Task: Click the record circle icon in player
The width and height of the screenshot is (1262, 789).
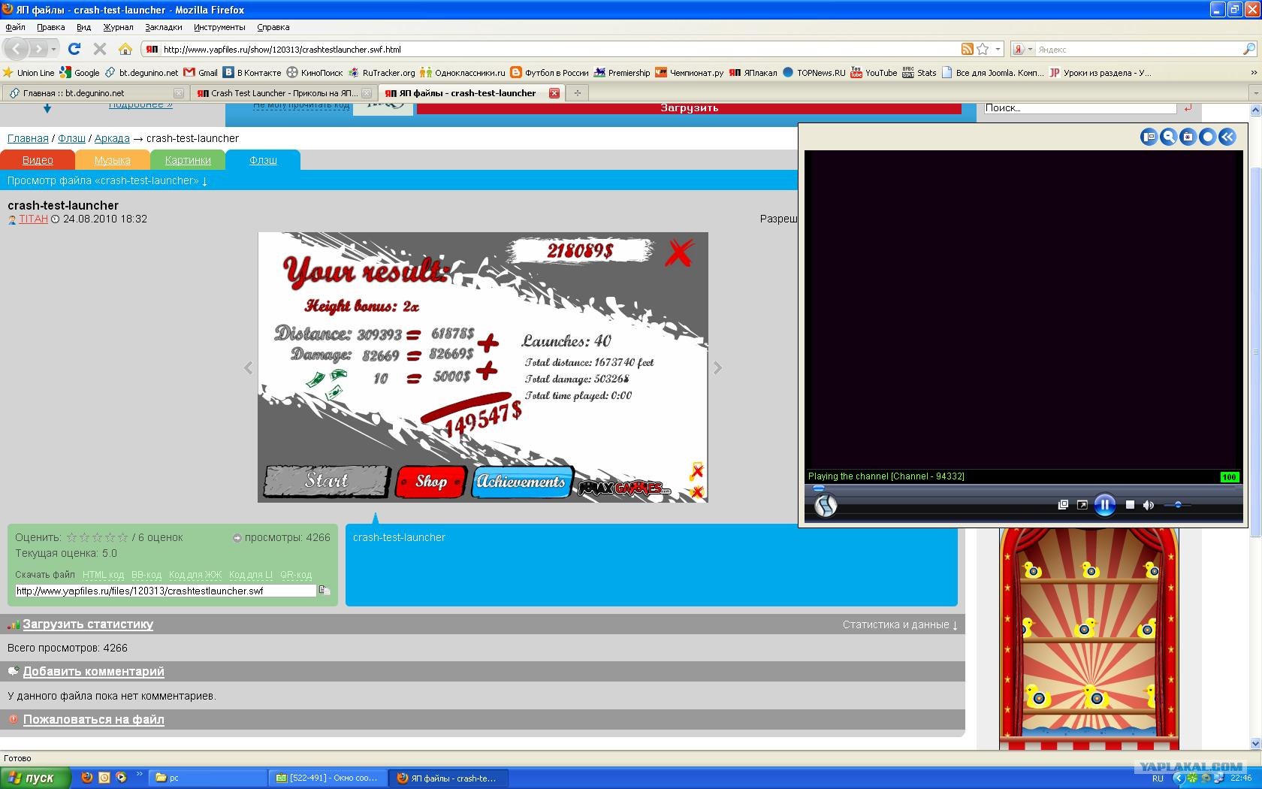Action: 1207,137
